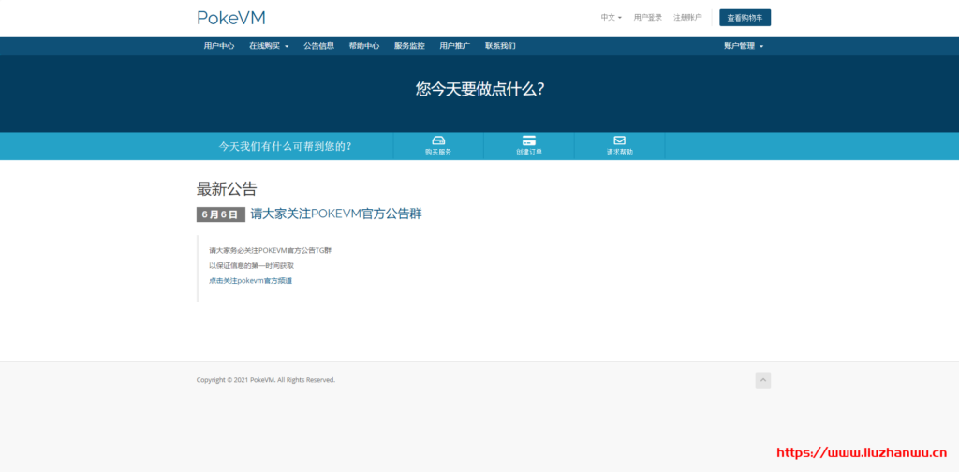
Task: Click the 用户登录 link
Action: (x=648, y=18)
